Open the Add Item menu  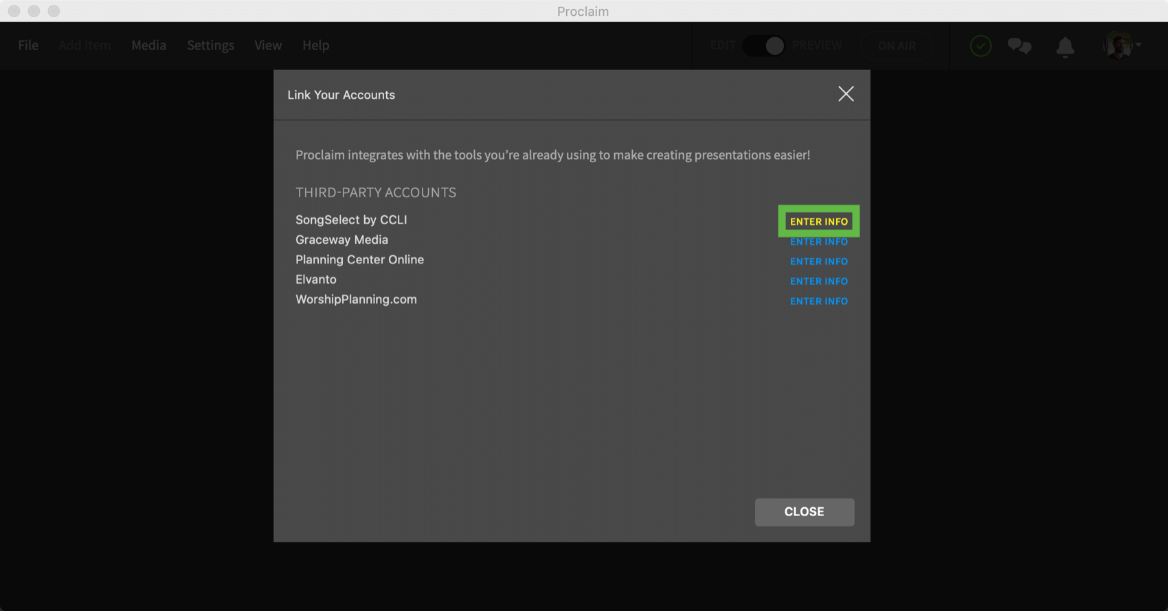tap(85, 45)
